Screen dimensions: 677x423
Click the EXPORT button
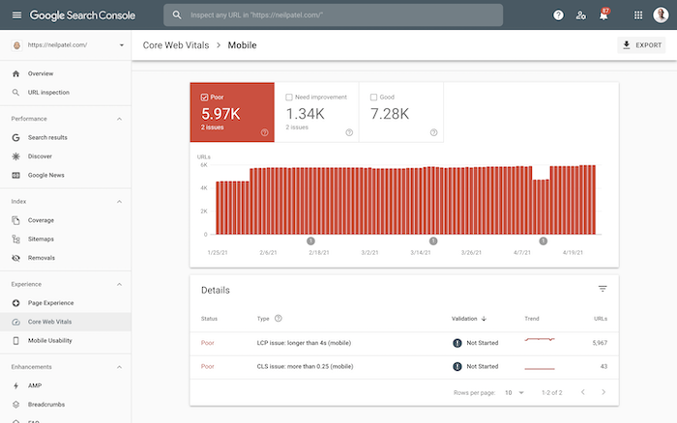[641, 44]
